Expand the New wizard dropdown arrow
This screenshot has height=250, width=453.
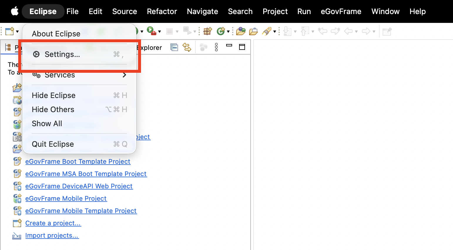(x=17, y=31)
